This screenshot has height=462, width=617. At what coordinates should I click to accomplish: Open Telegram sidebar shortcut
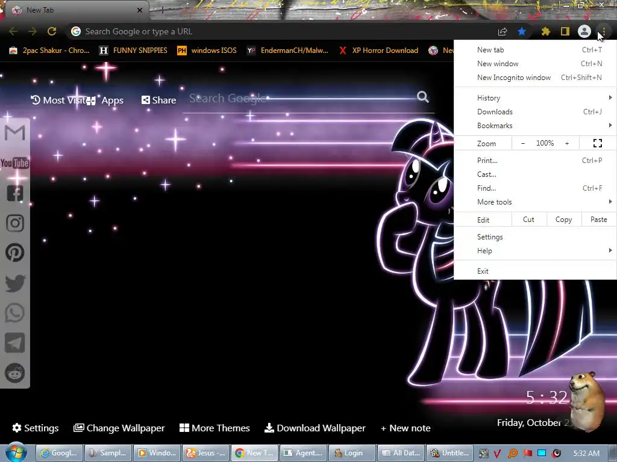pyautogui.click(x=15, y=342)
